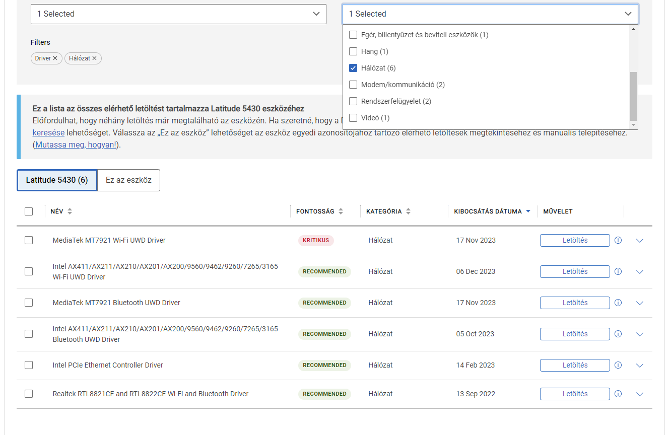
Task: Uncheck the Hálózat (6) category option
Action: pyautogui.click(x=353, y=68)
